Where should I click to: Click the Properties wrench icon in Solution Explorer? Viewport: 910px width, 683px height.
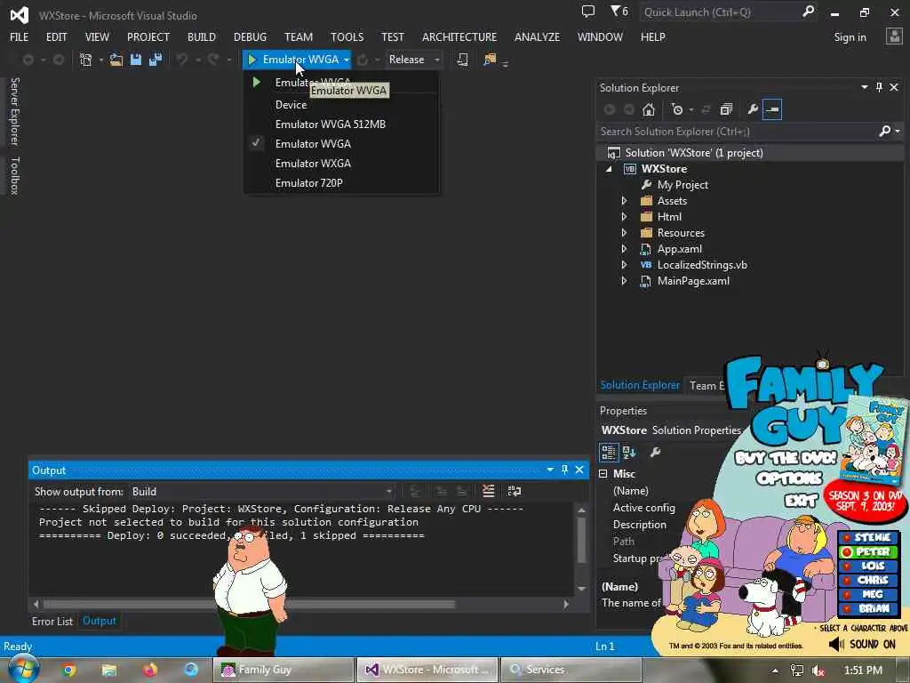[x=753, y=109]
